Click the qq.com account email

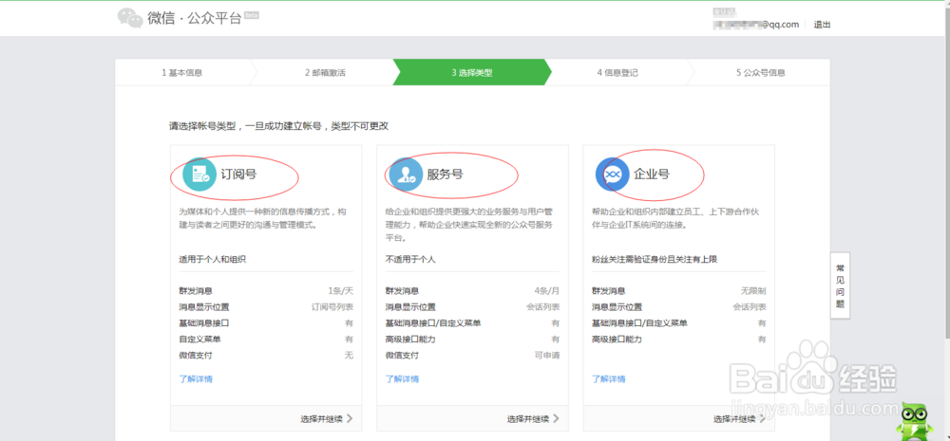click(x=757, y=25)
